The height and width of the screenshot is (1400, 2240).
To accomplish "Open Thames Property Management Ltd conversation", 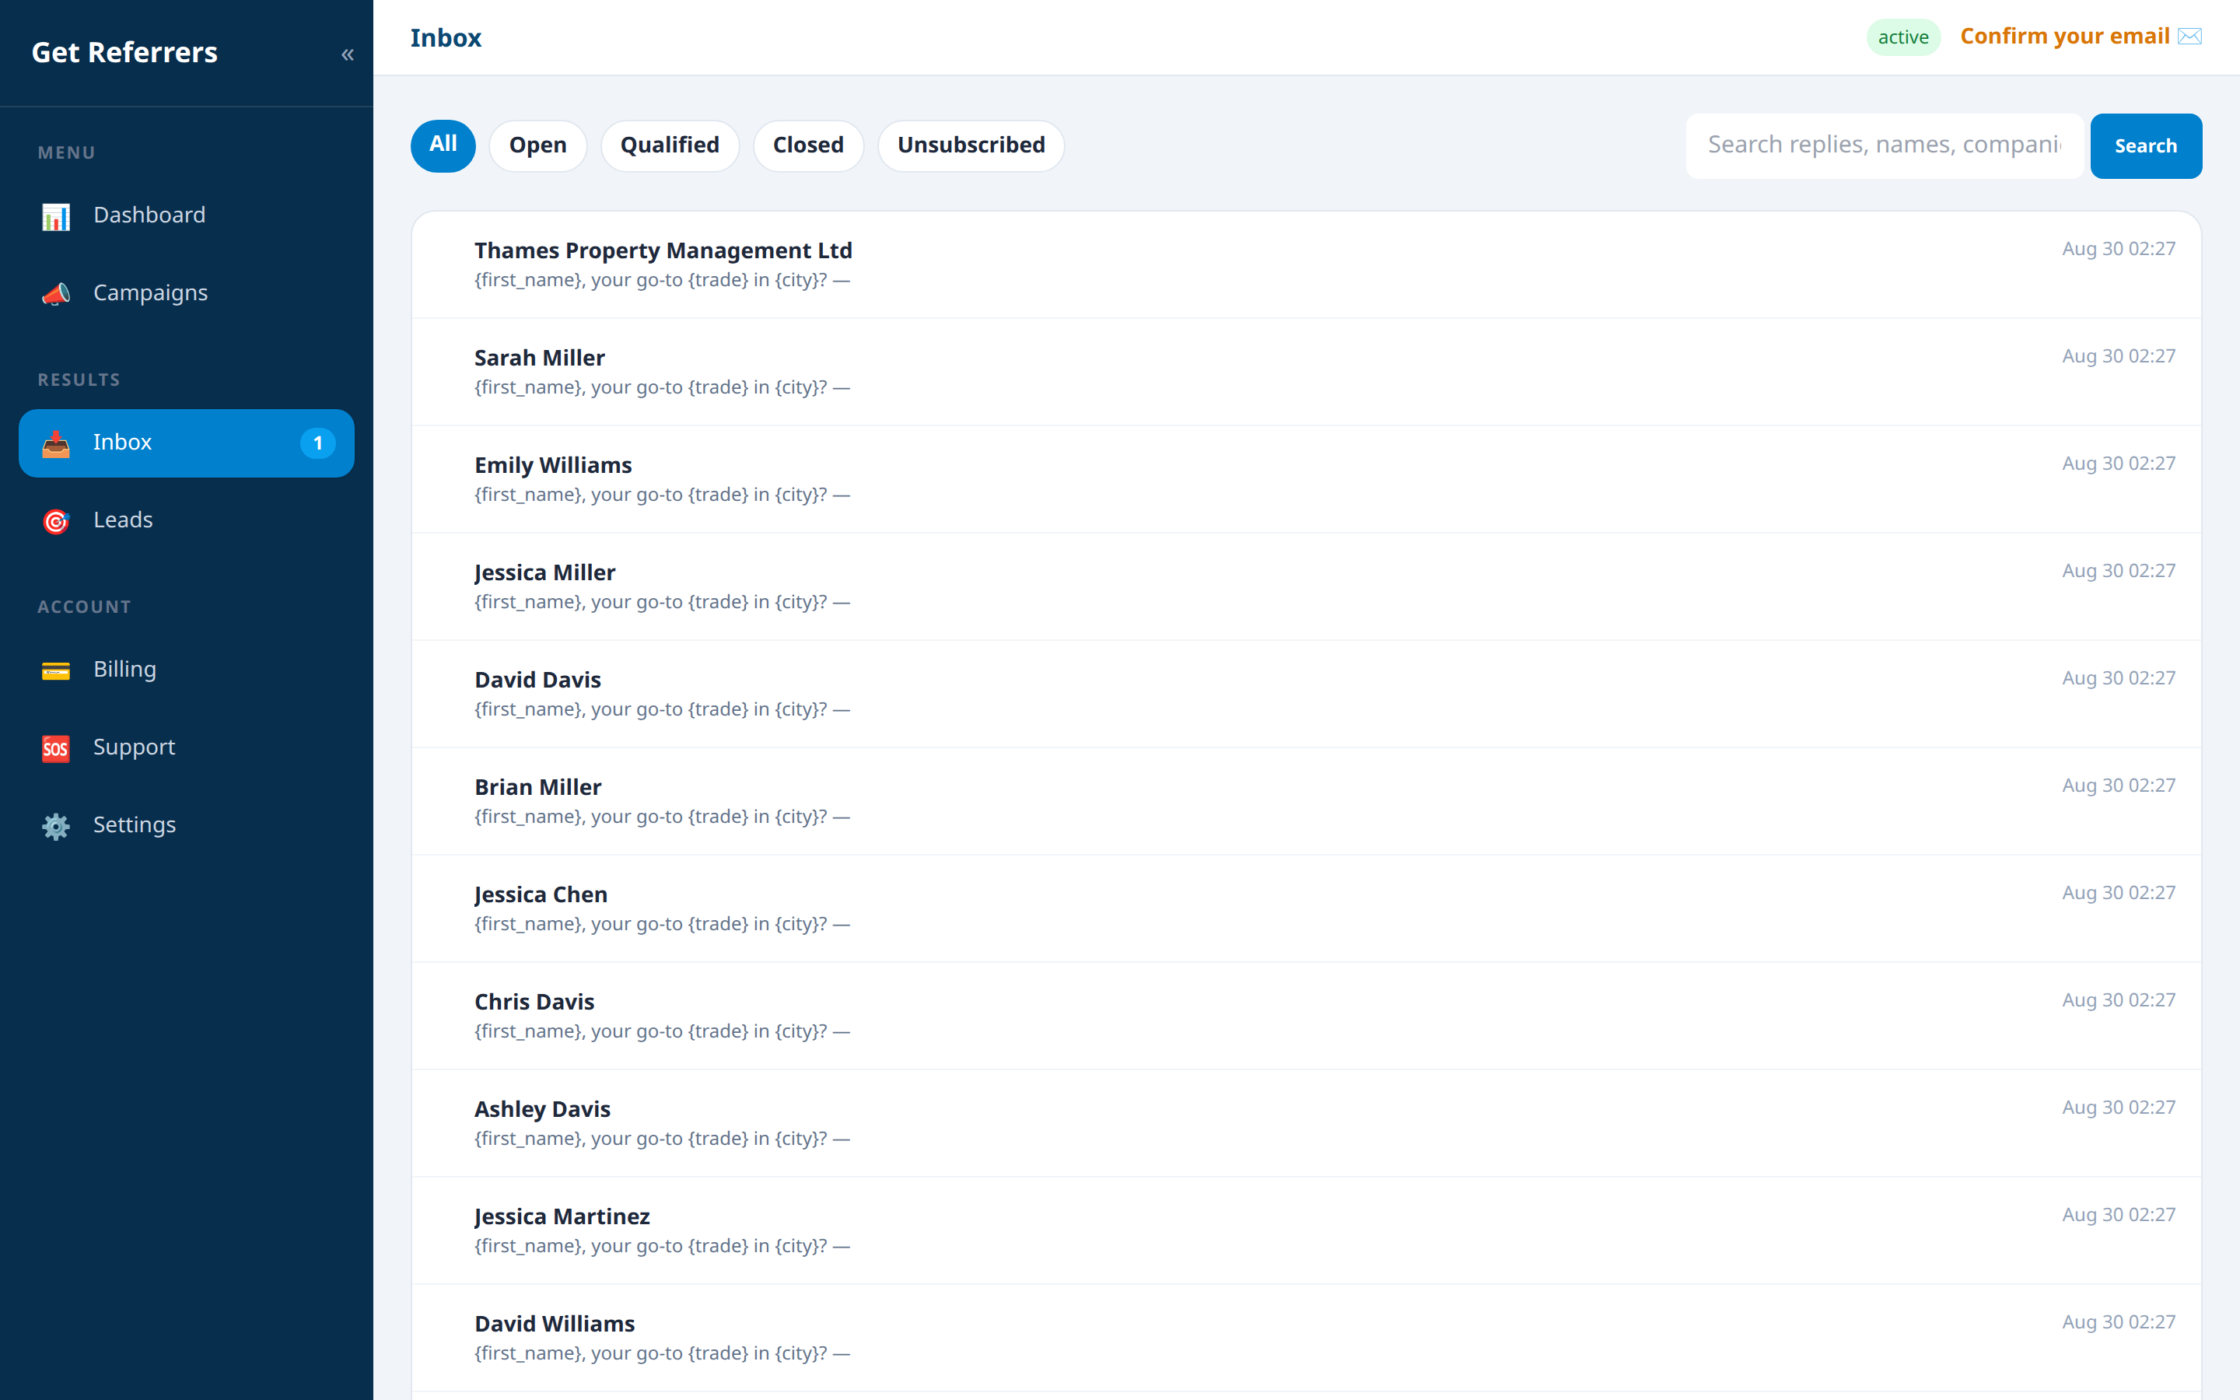I will tap(1306, 264).
